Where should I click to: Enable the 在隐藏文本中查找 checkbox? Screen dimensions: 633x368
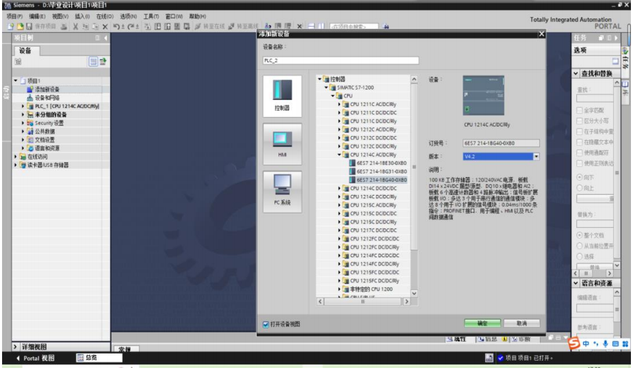click(x=580, y=142)
